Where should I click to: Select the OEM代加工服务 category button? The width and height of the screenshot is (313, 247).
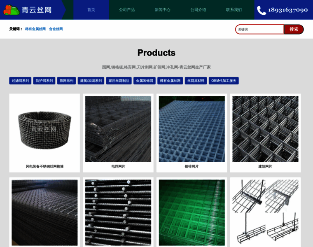click(224, 81)
